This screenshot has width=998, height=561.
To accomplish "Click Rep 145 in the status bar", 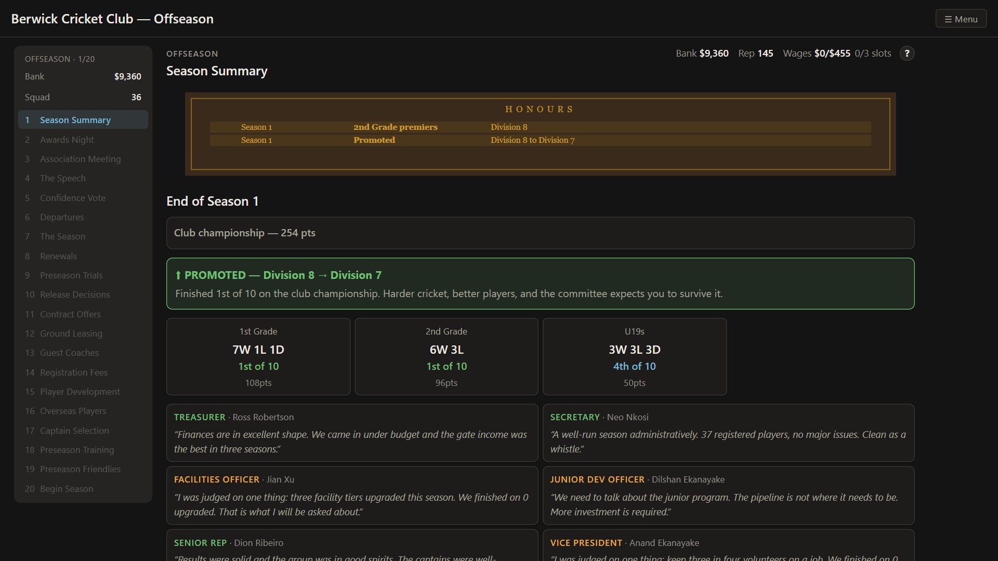I will [756, 54].
